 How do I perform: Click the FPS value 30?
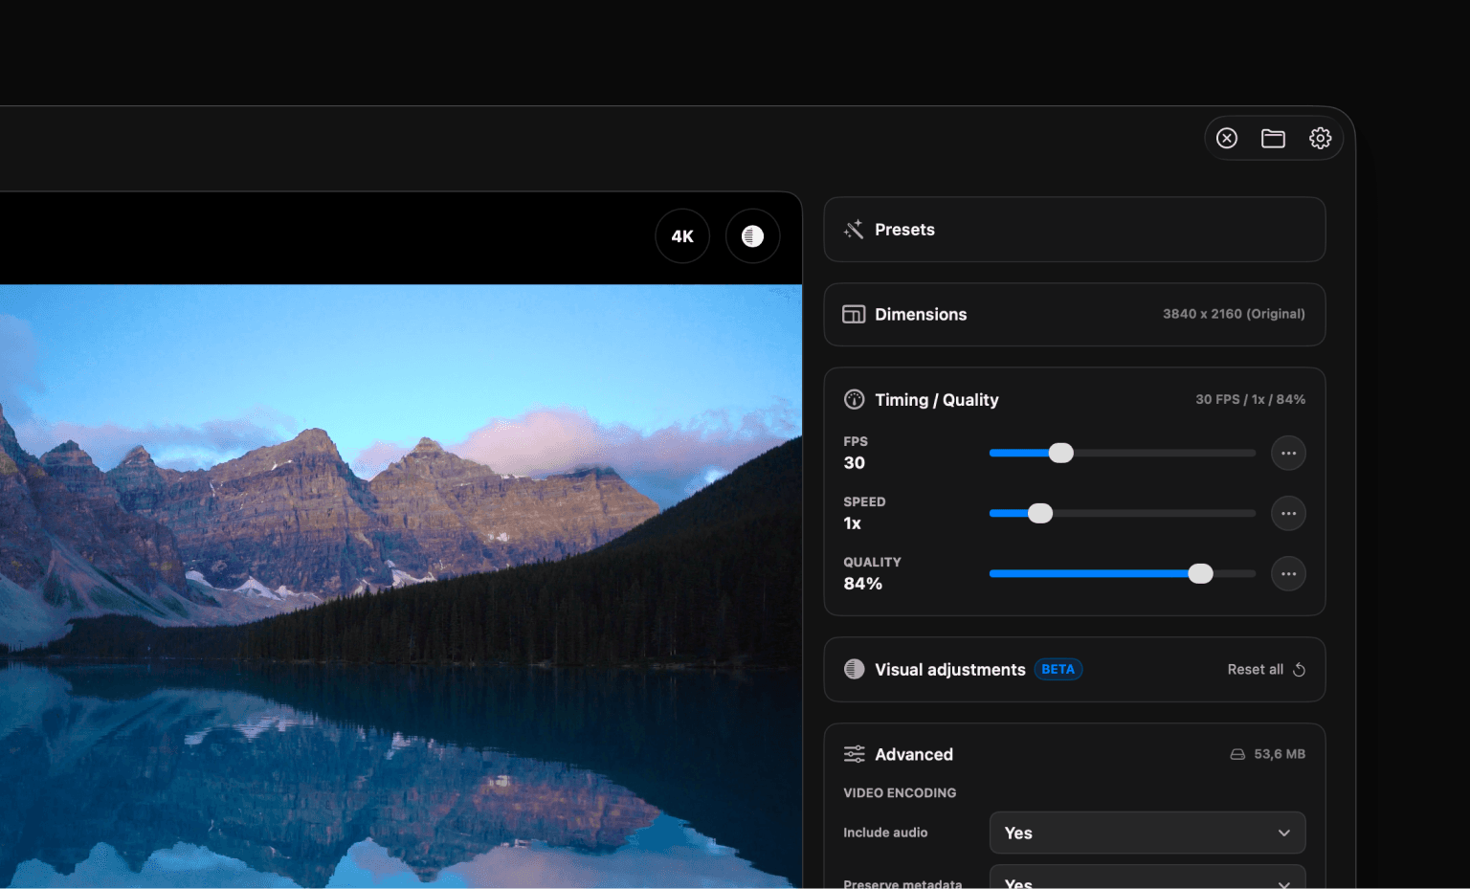pos(855,463)
